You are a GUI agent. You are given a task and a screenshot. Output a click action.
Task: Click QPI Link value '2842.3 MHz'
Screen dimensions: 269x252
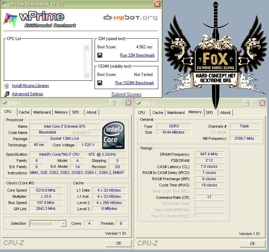pyautogui.click(x=46, y=209)
